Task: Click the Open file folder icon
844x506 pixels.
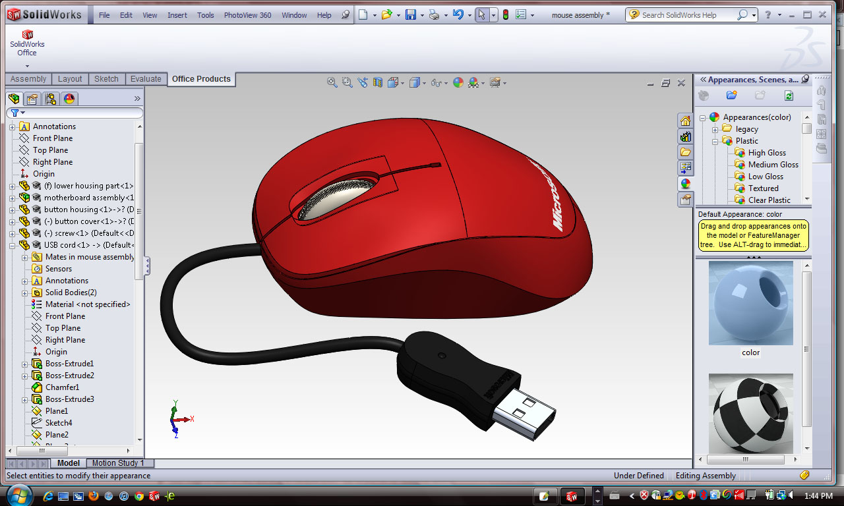Action: (387, 14)
